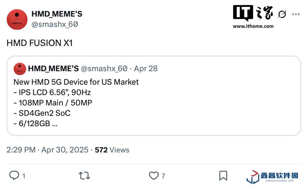Like the tweet with the heart icon

coord(153,176)
